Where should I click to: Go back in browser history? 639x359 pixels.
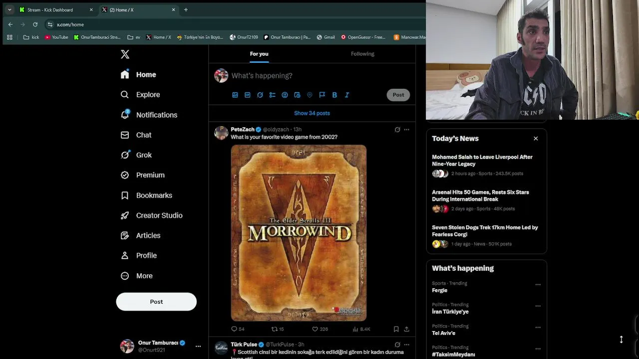[10, 24]
